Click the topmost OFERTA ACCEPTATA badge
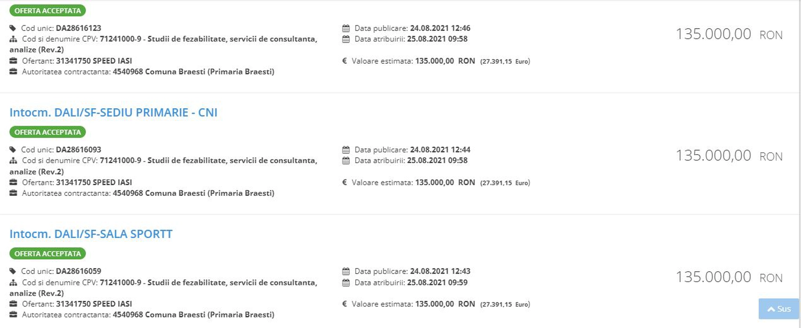The width and height of the screenshot is (801, 328). (47, 10)
